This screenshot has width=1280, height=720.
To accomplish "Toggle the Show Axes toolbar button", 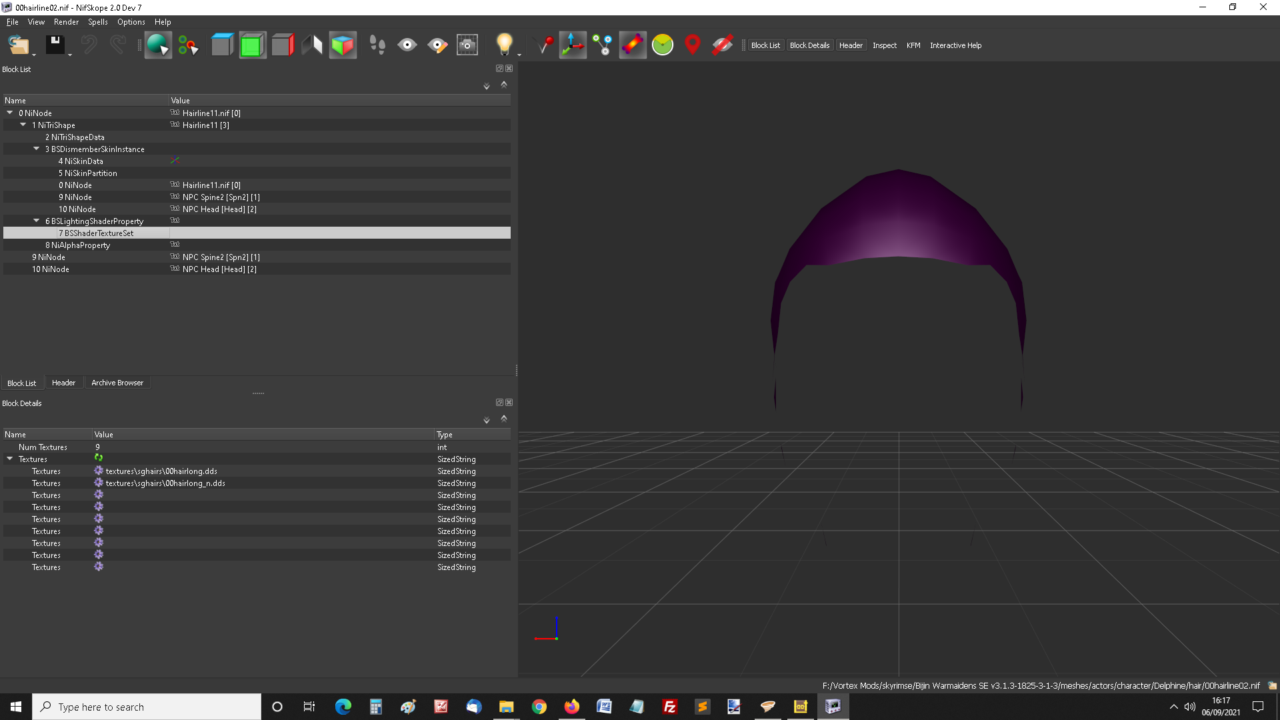I will point(573,45).
